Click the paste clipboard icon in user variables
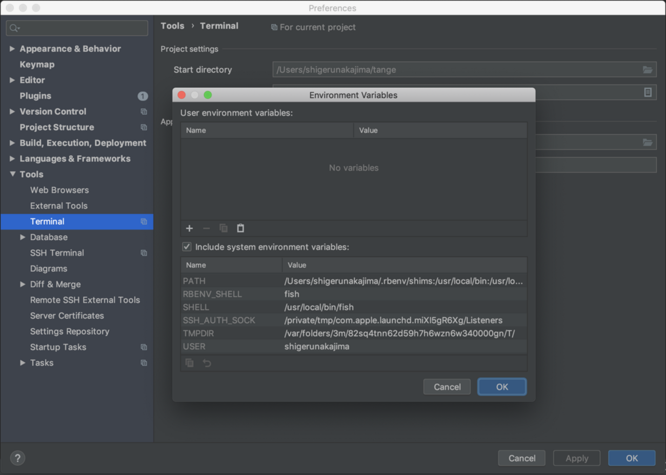Viewport: 666px width, 475px height. 240,228
